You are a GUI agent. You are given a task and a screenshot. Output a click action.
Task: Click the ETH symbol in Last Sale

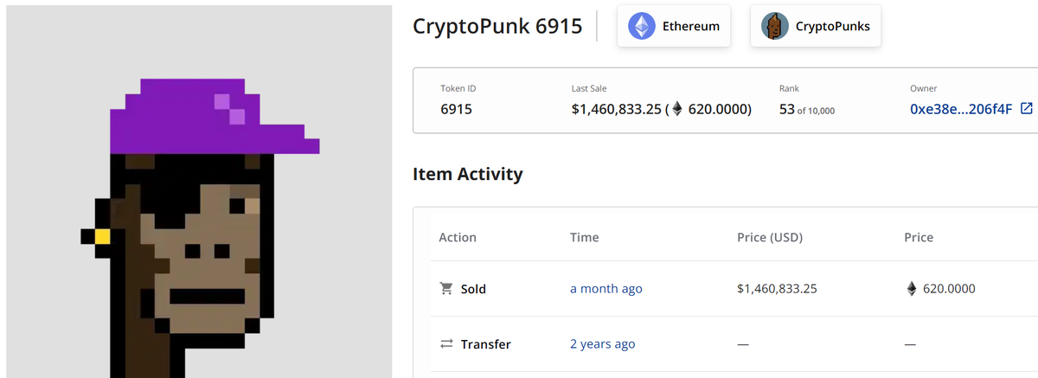coord(677,109)
